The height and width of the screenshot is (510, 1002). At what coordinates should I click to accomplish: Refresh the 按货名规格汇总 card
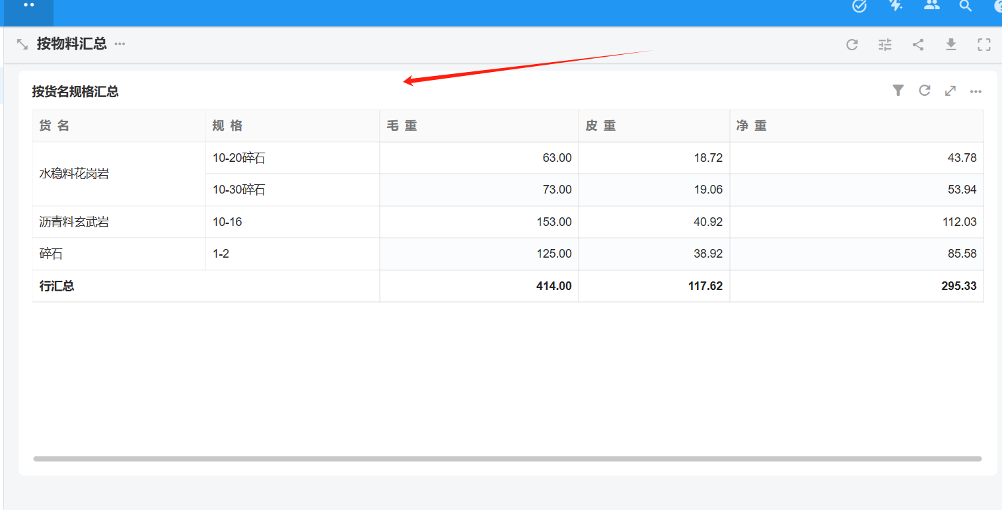pyautogui.click(x=925, y=91)
